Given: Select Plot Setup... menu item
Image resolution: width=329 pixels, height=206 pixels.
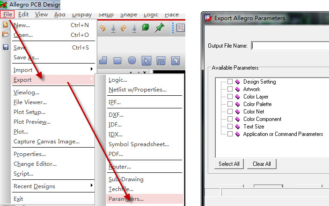Looking at the screenshot, I should (29, 112).
